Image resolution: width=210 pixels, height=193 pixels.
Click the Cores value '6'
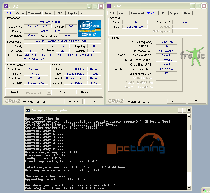72,92
